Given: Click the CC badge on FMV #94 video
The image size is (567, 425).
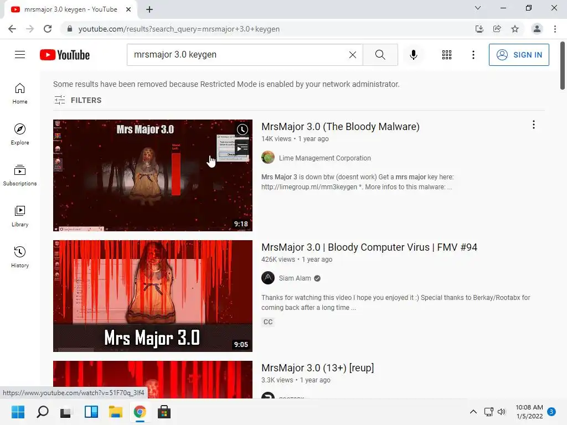Looking at the screenshot, I should 268,322.
